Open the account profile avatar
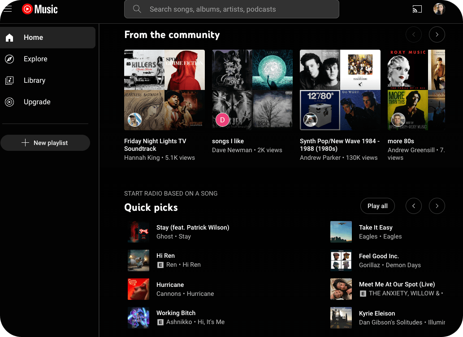The image size is (463, 337). tap(439, 9)
